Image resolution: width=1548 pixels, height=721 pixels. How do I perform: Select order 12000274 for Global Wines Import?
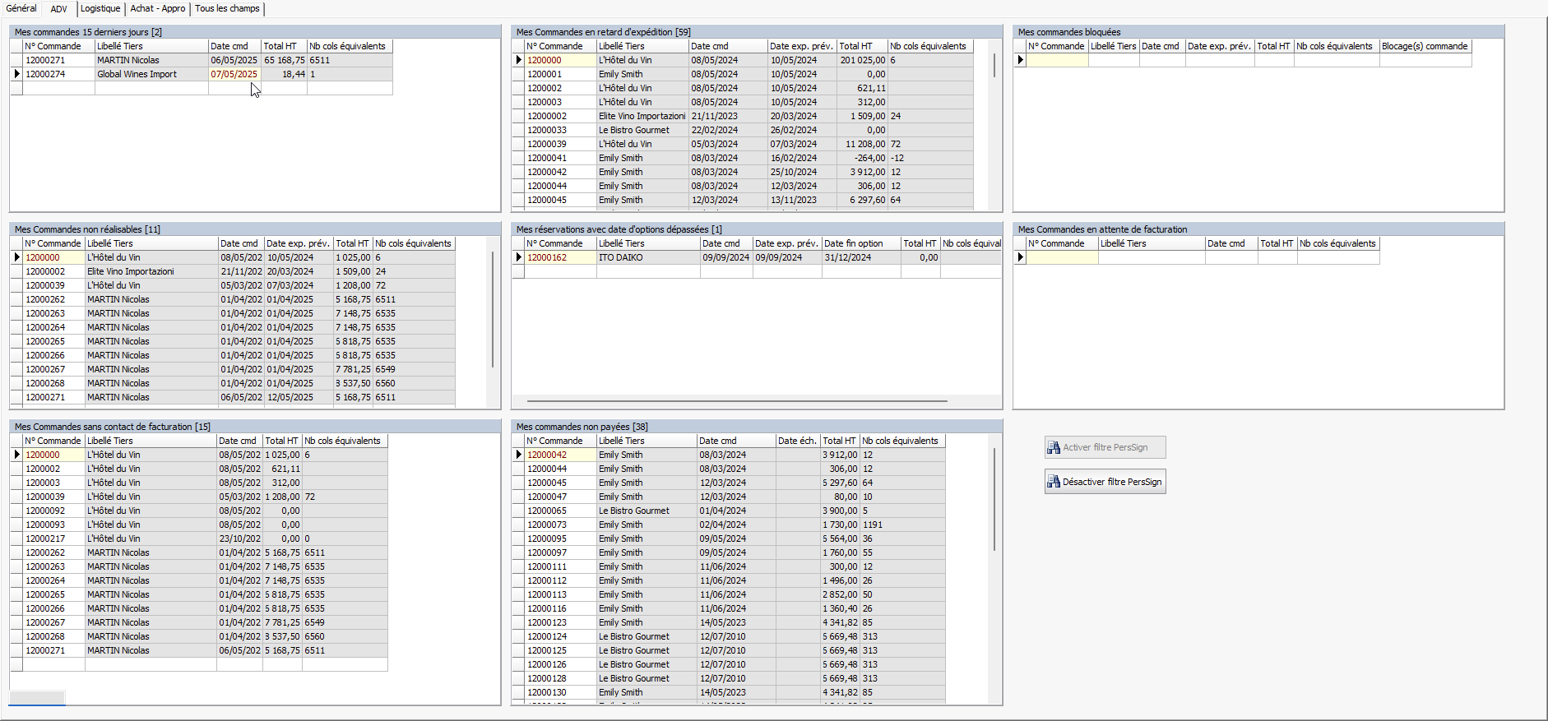tap(45, 74)
